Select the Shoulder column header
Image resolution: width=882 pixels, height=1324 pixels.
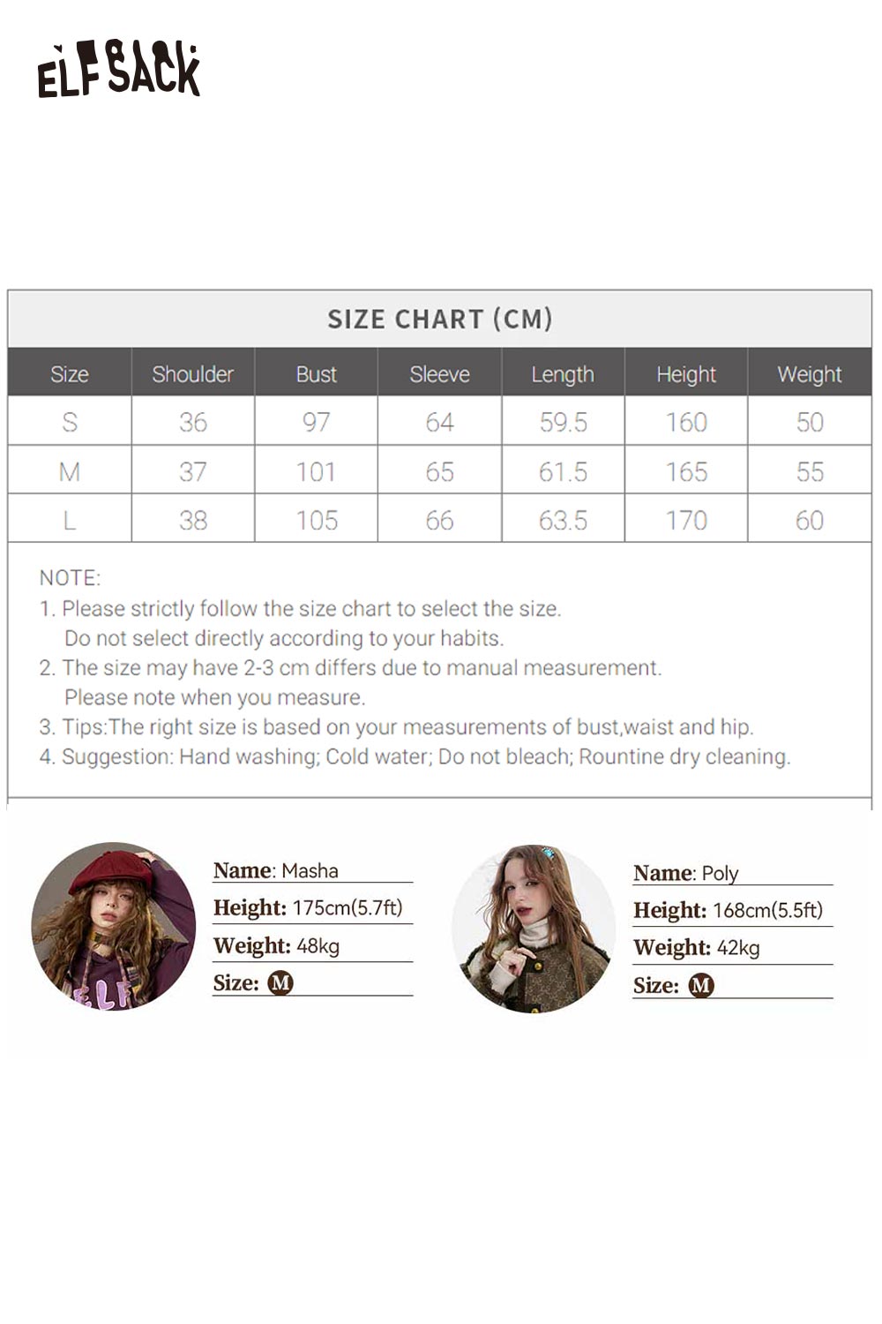(192, 374)
